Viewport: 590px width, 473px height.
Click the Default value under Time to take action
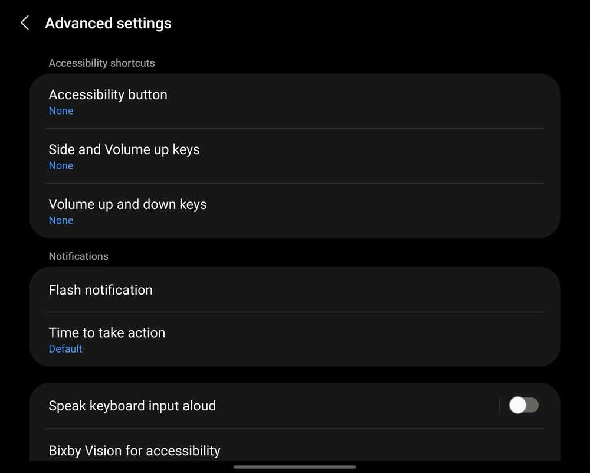pyautogui.click(x=65, y=349)
